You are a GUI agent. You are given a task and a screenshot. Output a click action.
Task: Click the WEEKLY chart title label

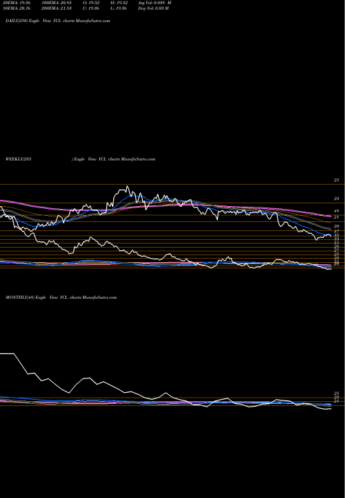[81, 159]
